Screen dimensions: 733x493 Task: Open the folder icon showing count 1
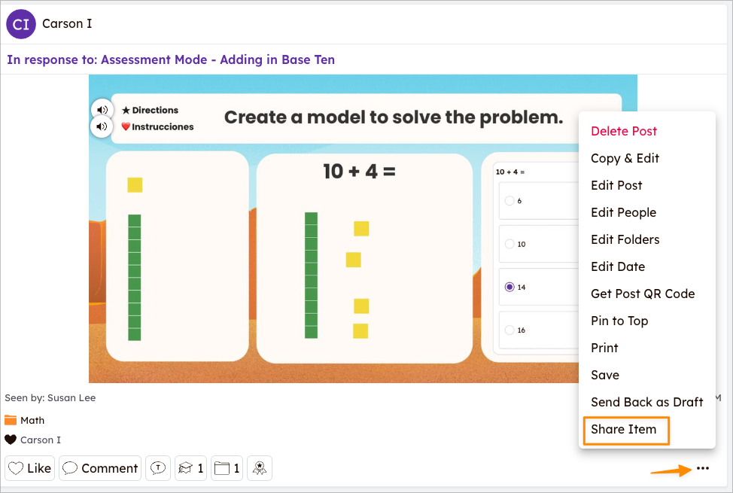[x=227, y=467]
